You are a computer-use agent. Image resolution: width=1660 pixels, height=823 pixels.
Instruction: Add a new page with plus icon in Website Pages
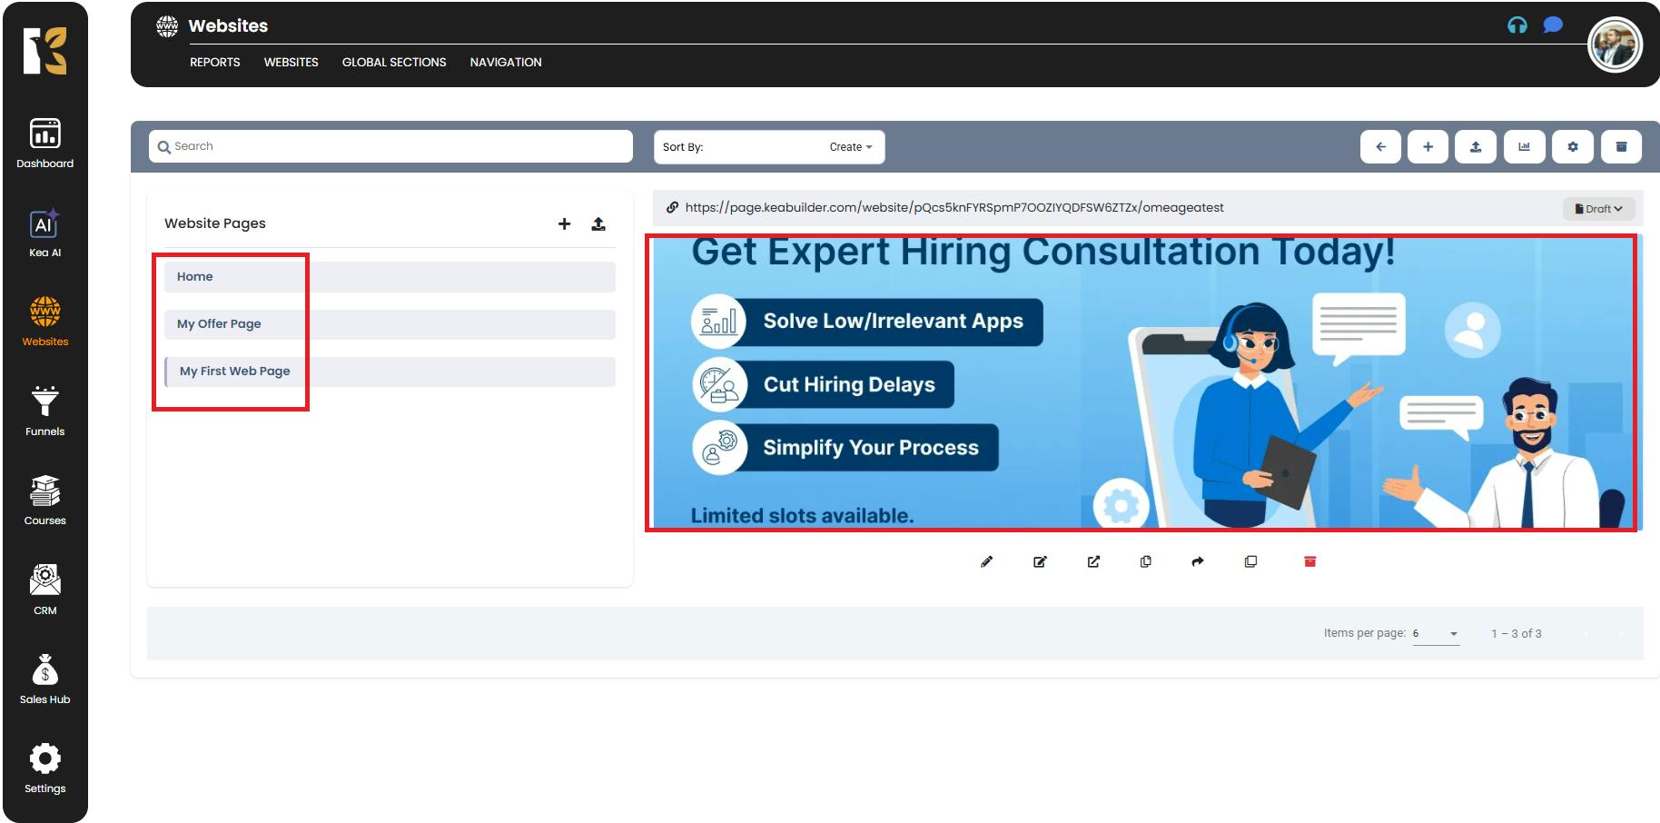click(x=564, y=223)
